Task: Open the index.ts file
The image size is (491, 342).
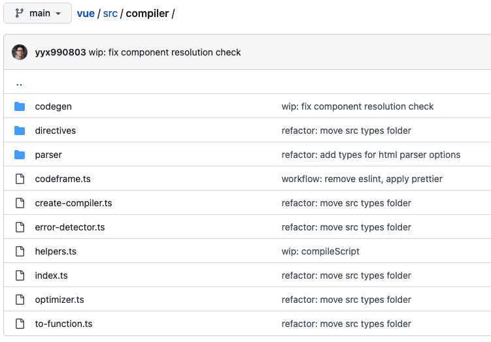Action: (x=51, y=275)
